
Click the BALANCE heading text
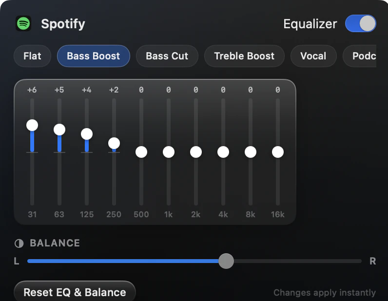pos(55,243)
